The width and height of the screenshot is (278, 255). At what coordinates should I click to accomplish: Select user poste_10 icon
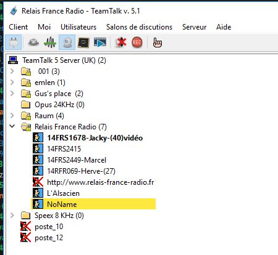pos(25,227)
